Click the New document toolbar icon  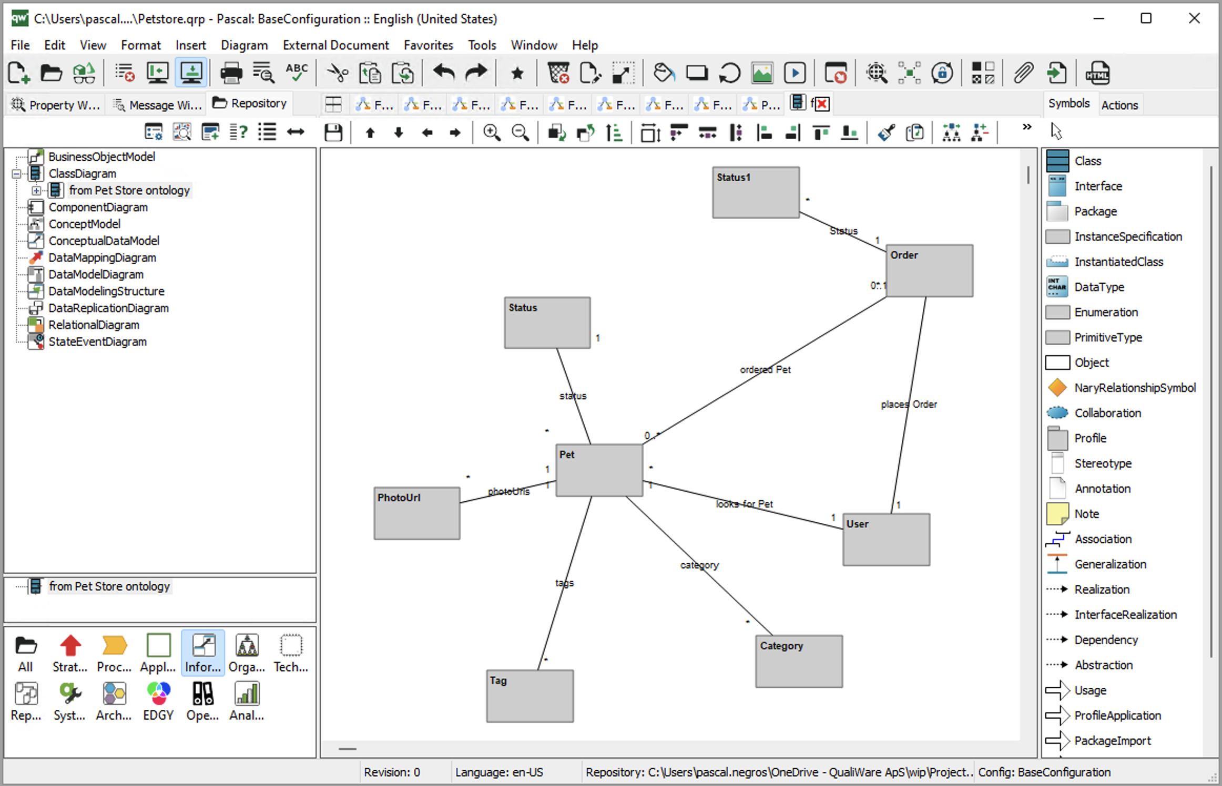click(x=19, y=73)
